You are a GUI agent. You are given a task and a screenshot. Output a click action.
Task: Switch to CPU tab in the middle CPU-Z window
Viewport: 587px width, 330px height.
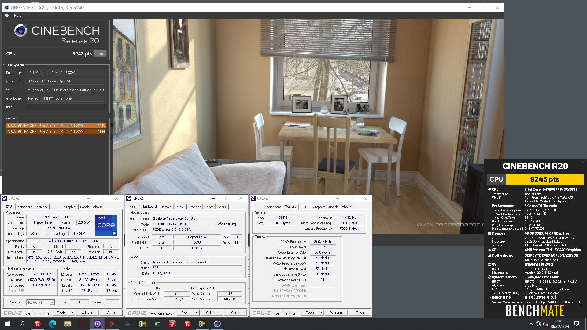pos(133,207)
